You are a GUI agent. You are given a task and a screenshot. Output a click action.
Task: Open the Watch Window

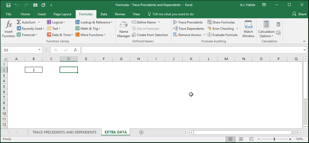248,29
